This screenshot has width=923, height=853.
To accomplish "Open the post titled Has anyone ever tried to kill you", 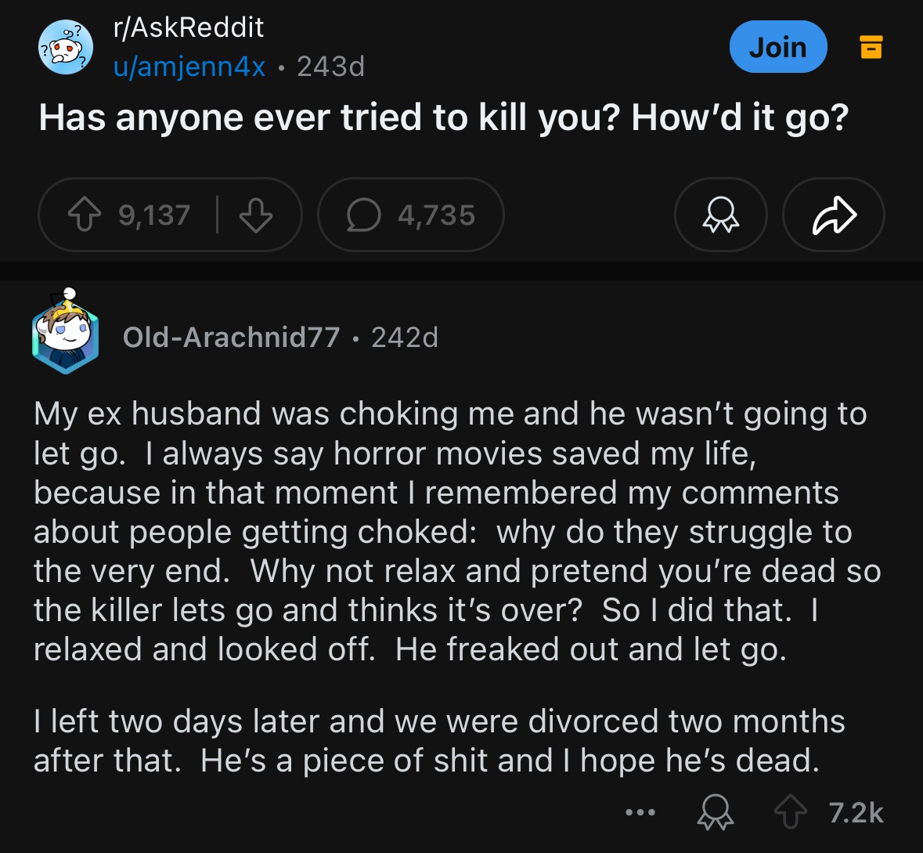I will pos(443,117).
